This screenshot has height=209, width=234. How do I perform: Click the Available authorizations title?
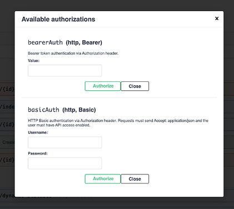point(58,20)
